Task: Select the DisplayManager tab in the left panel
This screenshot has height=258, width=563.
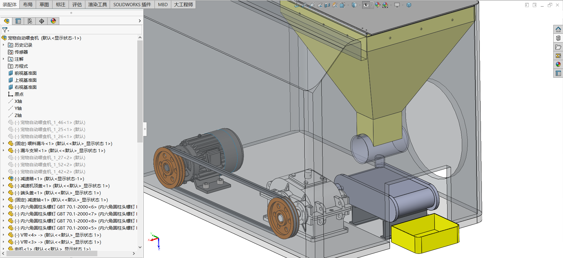Action: [x=53, y=21]
